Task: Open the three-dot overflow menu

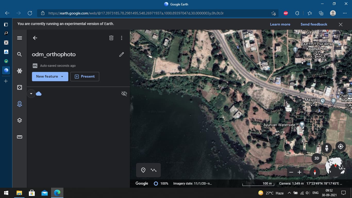Action: (x=122, y=38)
